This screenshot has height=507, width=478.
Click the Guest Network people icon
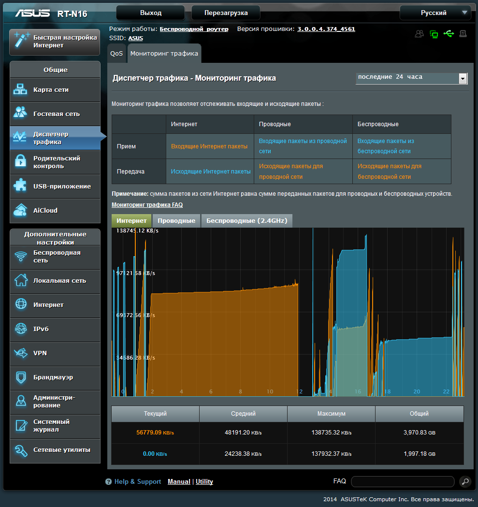[21, 114]
